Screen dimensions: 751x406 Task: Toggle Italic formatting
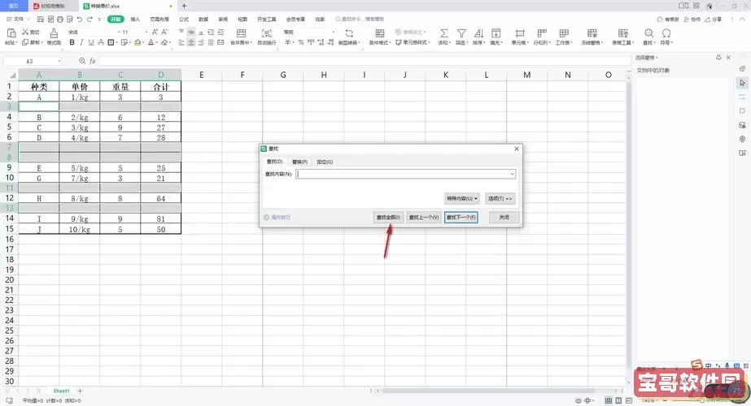click(81, 42)
